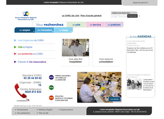
Task: Click the new badge beside Primes aux 9èmes Victoires
Action: click(51, 77)
